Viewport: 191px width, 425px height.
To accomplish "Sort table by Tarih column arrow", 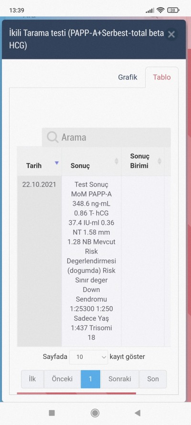I will tap(56, 163).
